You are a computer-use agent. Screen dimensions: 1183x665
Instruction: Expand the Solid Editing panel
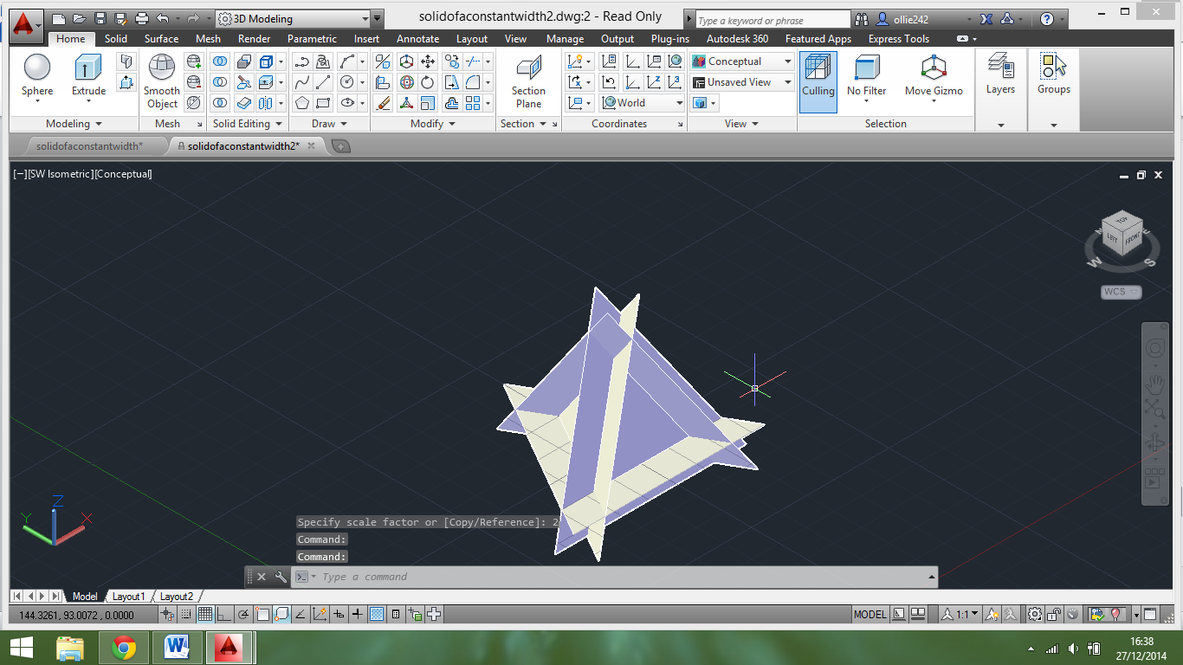pos(248,124)
